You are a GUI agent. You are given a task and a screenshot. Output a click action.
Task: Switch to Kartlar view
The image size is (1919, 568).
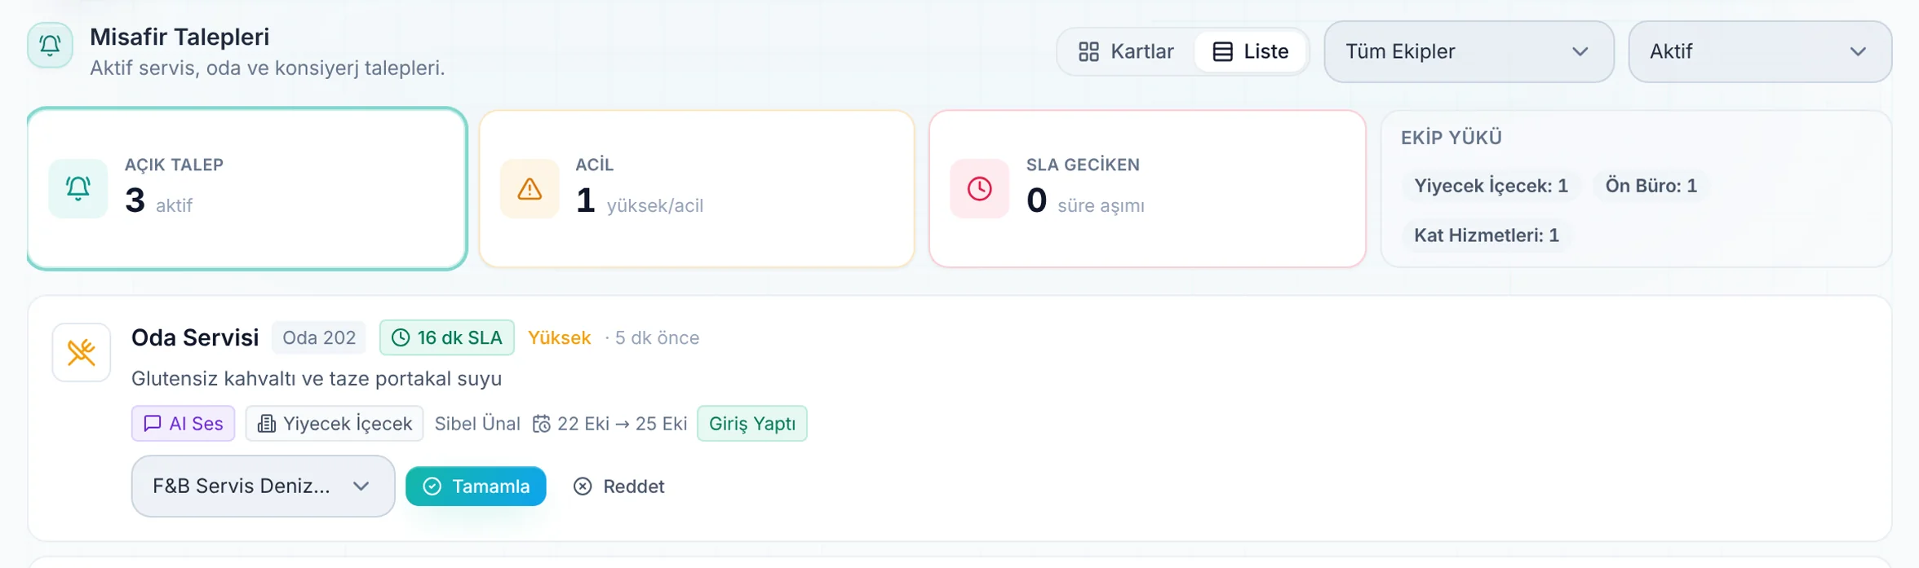[x=1126, y=51]
